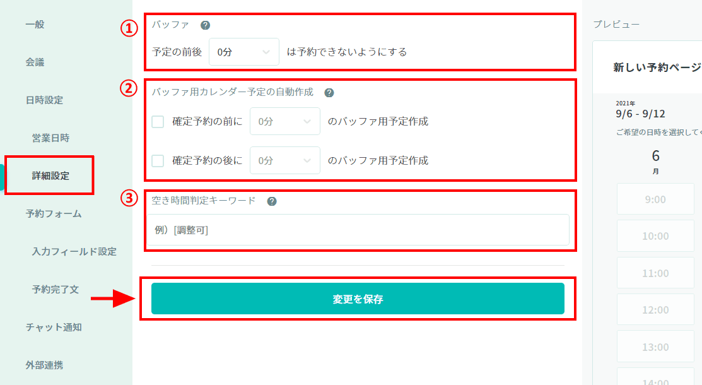Select 詳細設定 in sidebar
Viewport: 702px width, 385px height.
(x=50, y=175)
